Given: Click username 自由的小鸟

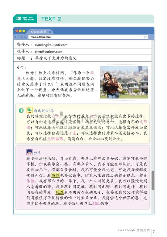Looking at the screenshot, I should pyautogui.click(x=44, y=110).
